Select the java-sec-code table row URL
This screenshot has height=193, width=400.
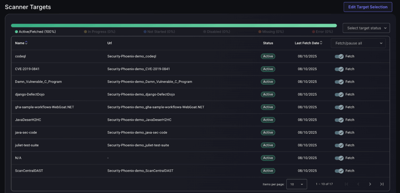click(x=137, y=133)
